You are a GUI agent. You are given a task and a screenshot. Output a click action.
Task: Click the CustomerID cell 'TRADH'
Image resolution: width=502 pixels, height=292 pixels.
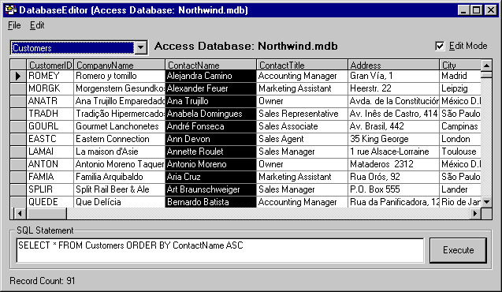[50, 114]
